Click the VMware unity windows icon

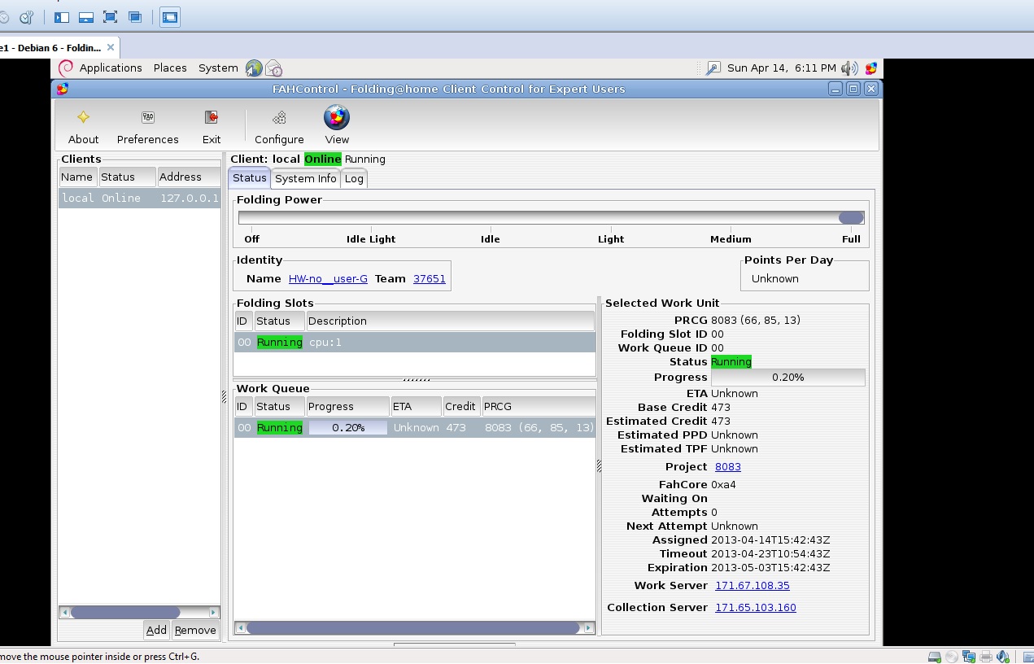click(x=135, y=17)
